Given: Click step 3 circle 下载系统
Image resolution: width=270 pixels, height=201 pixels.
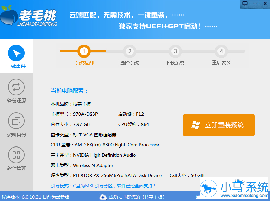Looking at the screenshot, I should click(x=175, y=51).
